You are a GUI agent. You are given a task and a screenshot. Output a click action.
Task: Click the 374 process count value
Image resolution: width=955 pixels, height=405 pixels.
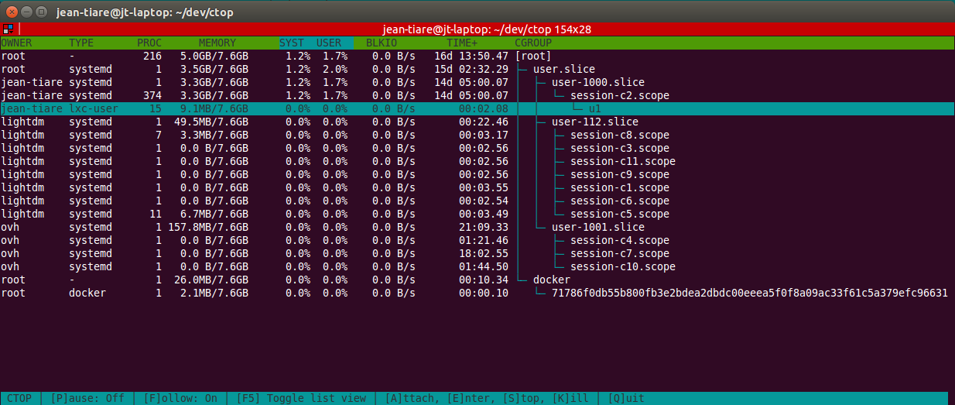coord(152,95)
